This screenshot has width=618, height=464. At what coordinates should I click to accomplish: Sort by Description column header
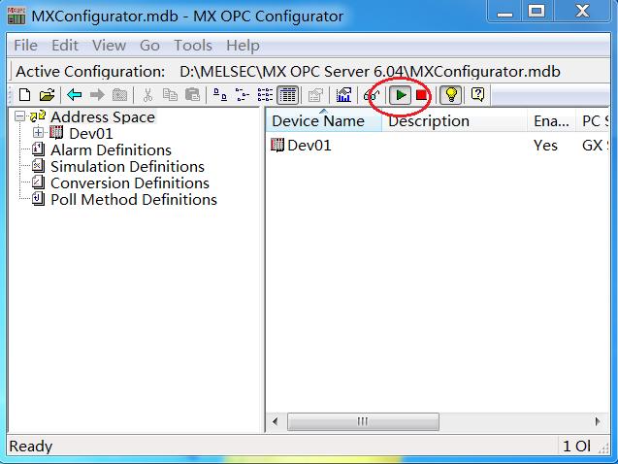[x=454, y=120]
